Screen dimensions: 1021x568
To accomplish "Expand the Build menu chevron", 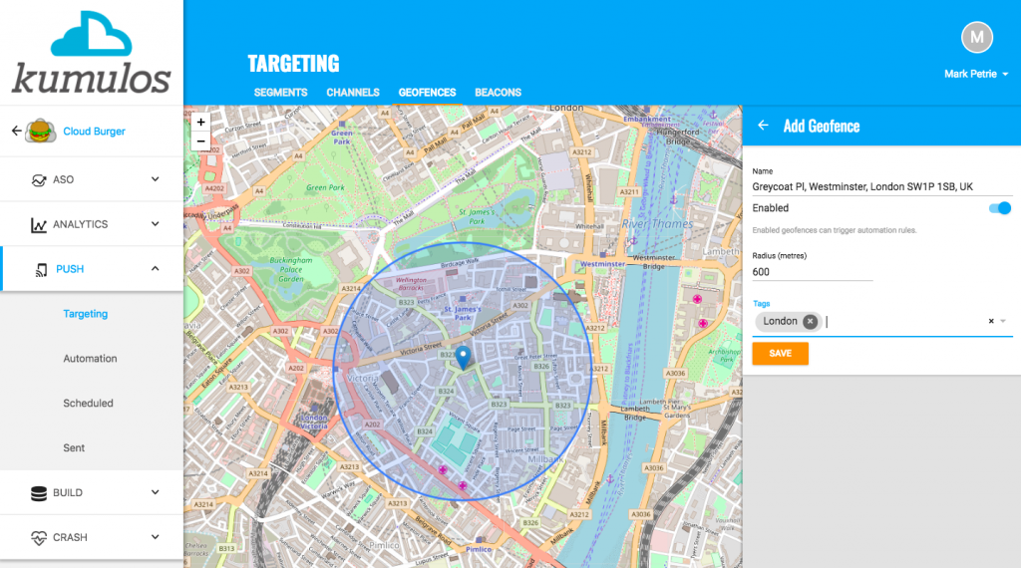I will [x=155, y=492].
